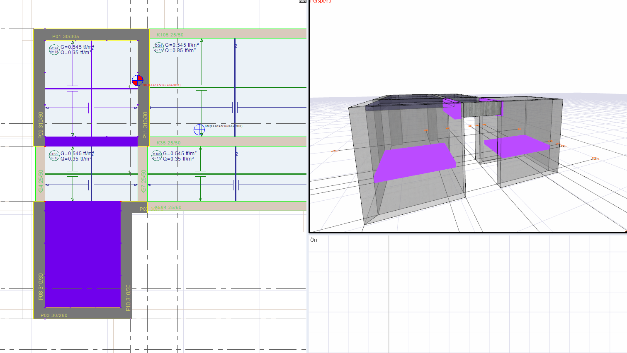Click the large purple slab in the plan
The height and width of the screenshot is (353, 627).
(83, 254)
